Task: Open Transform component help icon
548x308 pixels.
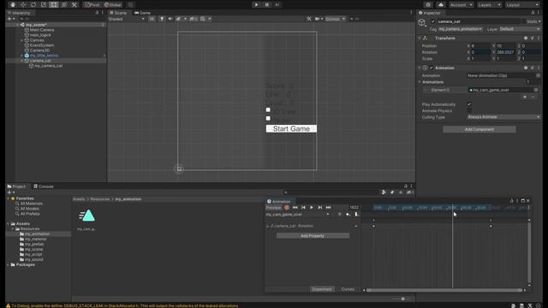Action: click(x=525, y=38)
